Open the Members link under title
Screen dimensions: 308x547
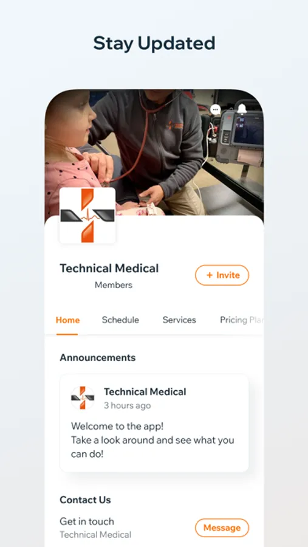point(114,285)
